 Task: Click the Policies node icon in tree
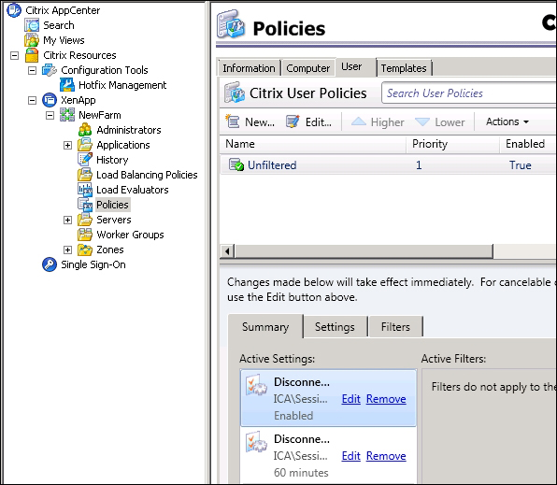(x=85, y=205)
